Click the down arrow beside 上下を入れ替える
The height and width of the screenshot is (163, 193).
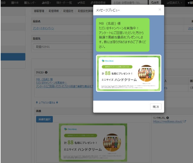tap(57, 102)
